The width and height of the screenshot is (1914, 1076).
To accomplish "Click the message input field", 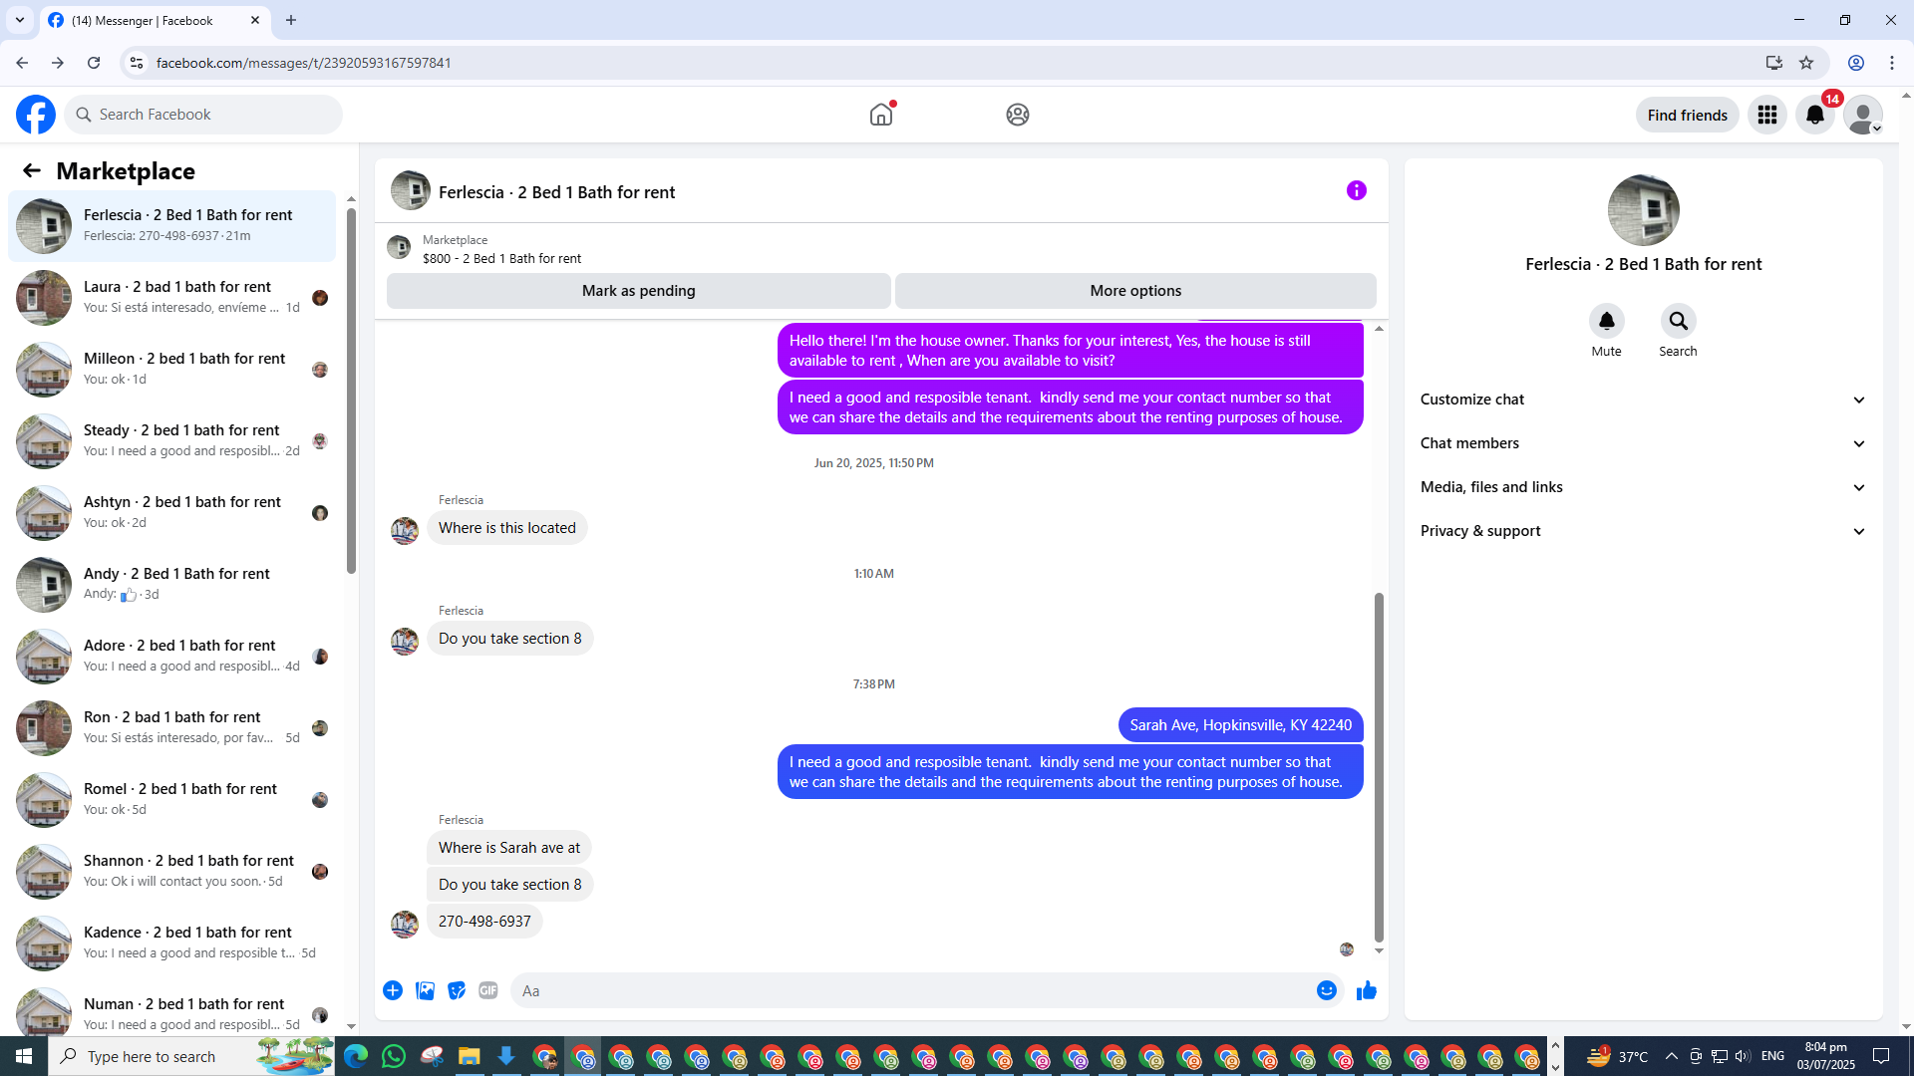I will pyautogui.click(x=912, y=990).
